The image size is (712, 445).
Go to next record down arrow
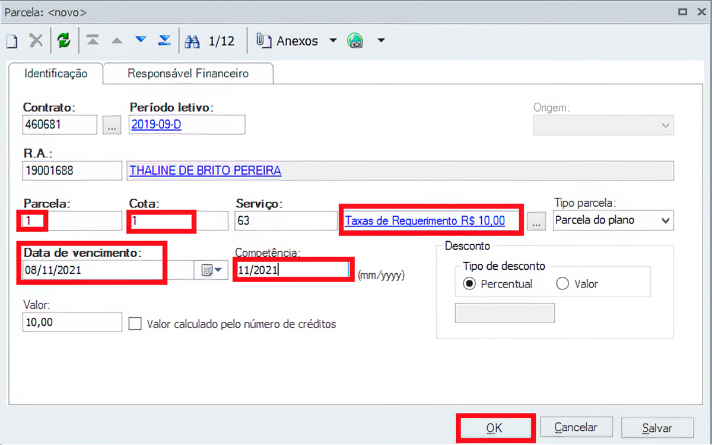click(x=141, y=41)
